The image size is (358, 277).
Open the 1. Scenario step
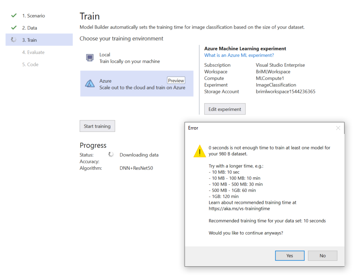[x=34, y=15]
